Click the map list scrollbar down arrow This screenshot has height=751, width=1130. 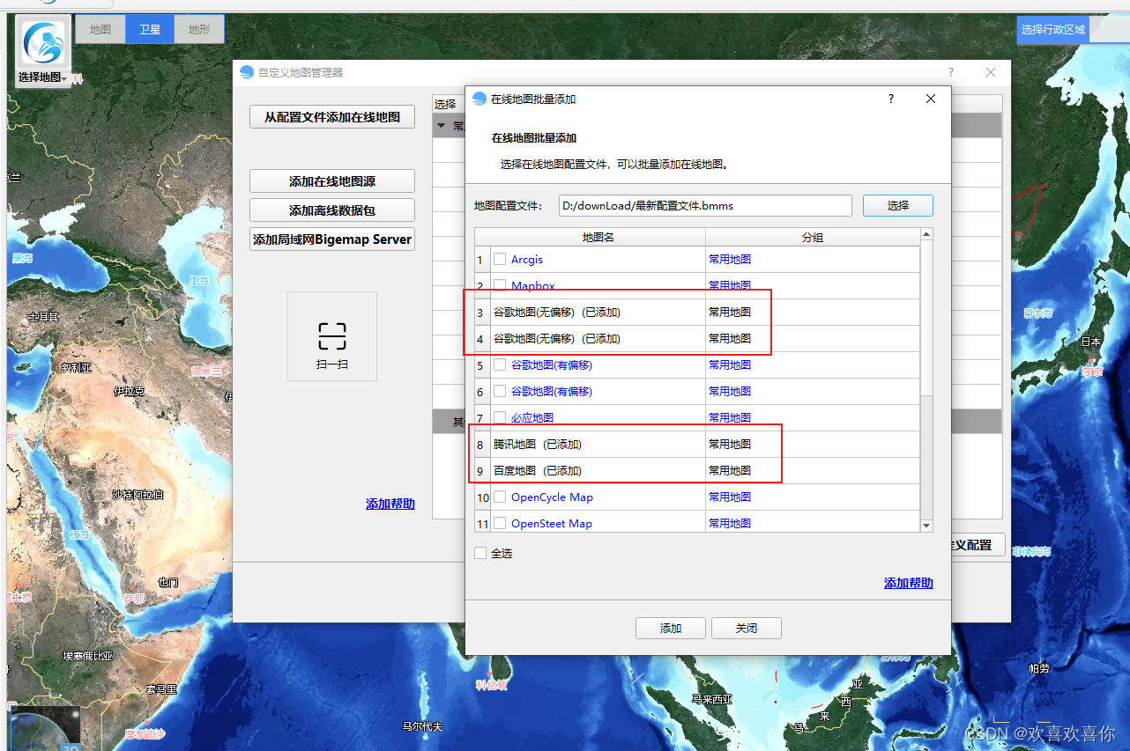coord(926,526)
